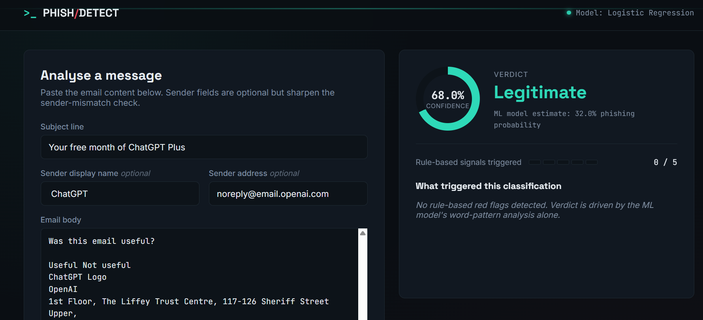Click the 'ChatGPT Logo' body line
Viewport: 703px width, 320px height.
(x=77, y=277)
